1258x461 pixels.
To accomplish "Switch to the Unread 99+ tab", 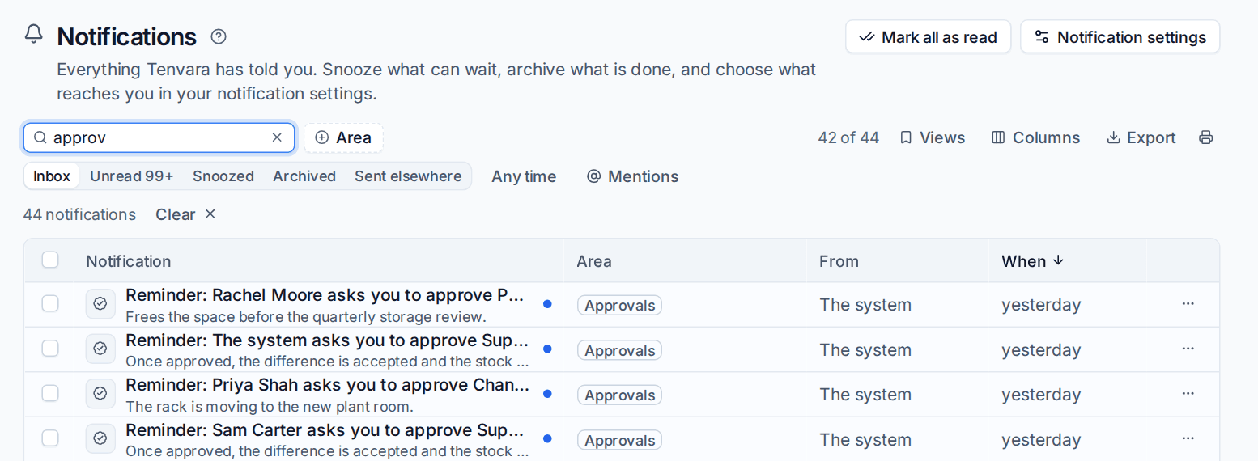I will 132,176.
